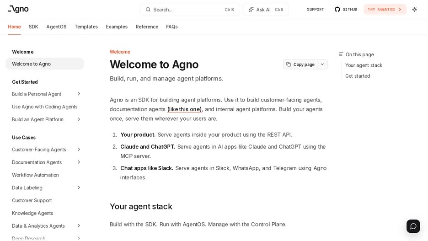Toggle light/dark theme with sun icon

pos(415,9)
